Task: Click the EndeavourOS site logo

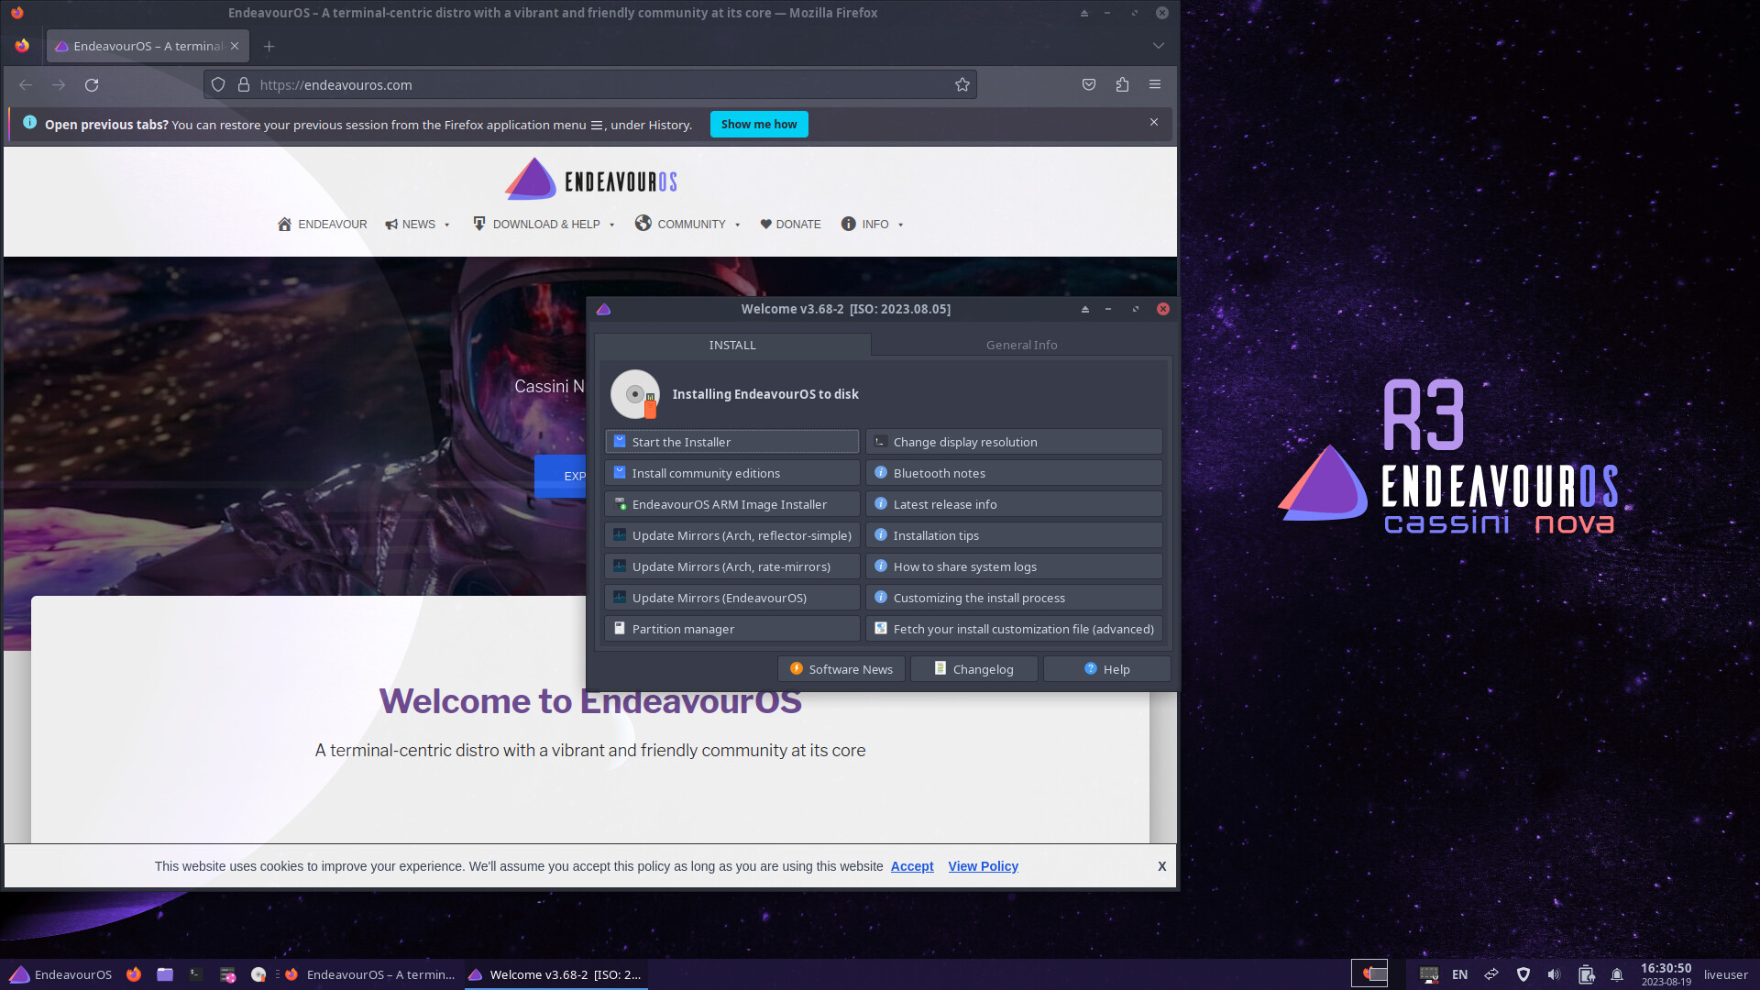Action: pos(591,180)
